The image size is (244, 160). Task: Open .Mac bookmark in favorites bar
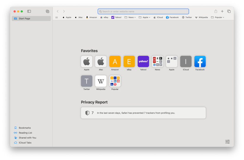(x=79, y=17)
